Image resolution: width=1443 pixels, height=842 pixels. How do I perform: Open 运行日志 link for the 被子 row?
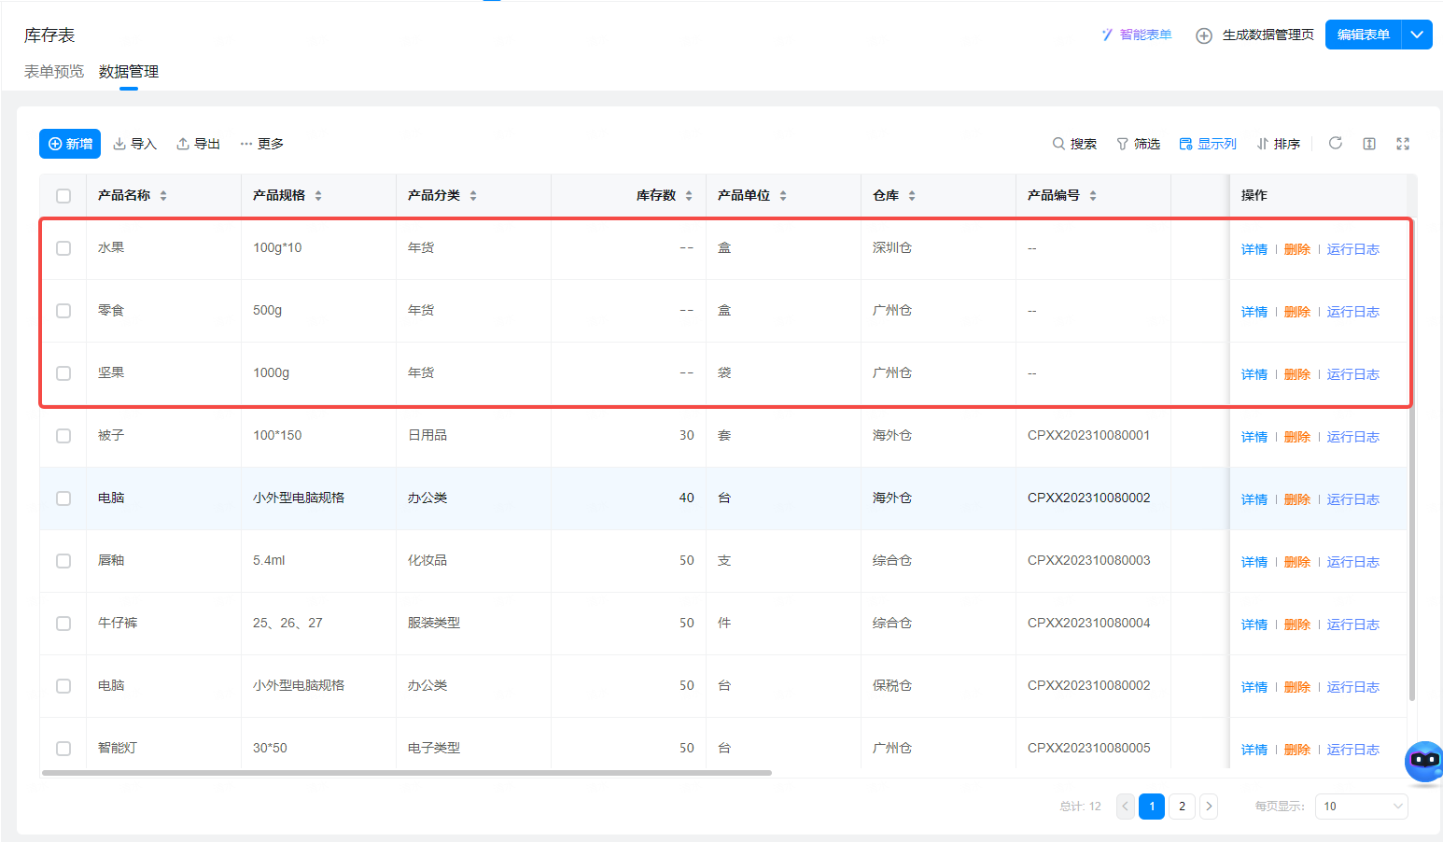[x=1352, y=437]
